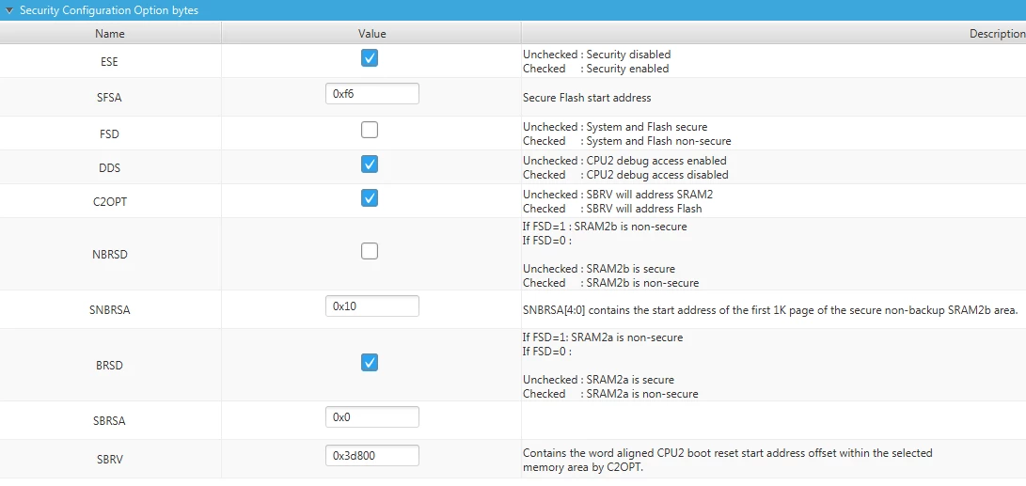Click the Description column header
Screen dimensions: 1026x486
click(774, 33)
